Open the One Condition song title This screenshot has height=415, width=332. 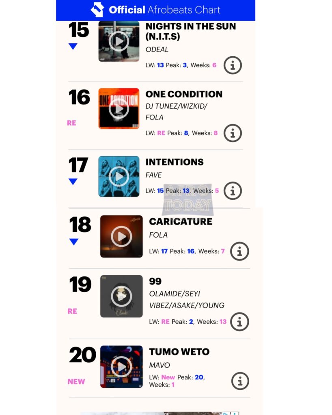pyautogui.click(x=184, y=94)
